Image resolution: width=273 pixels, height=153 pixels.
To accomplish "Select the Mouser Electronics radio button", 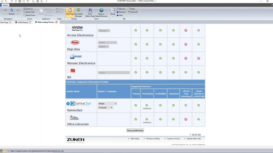I will 68,57.
